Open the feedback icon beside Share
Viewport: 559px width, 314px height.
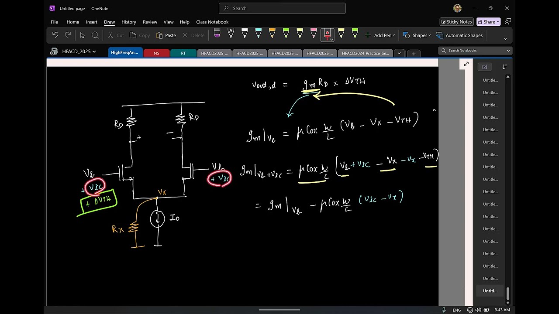point(507,22)
